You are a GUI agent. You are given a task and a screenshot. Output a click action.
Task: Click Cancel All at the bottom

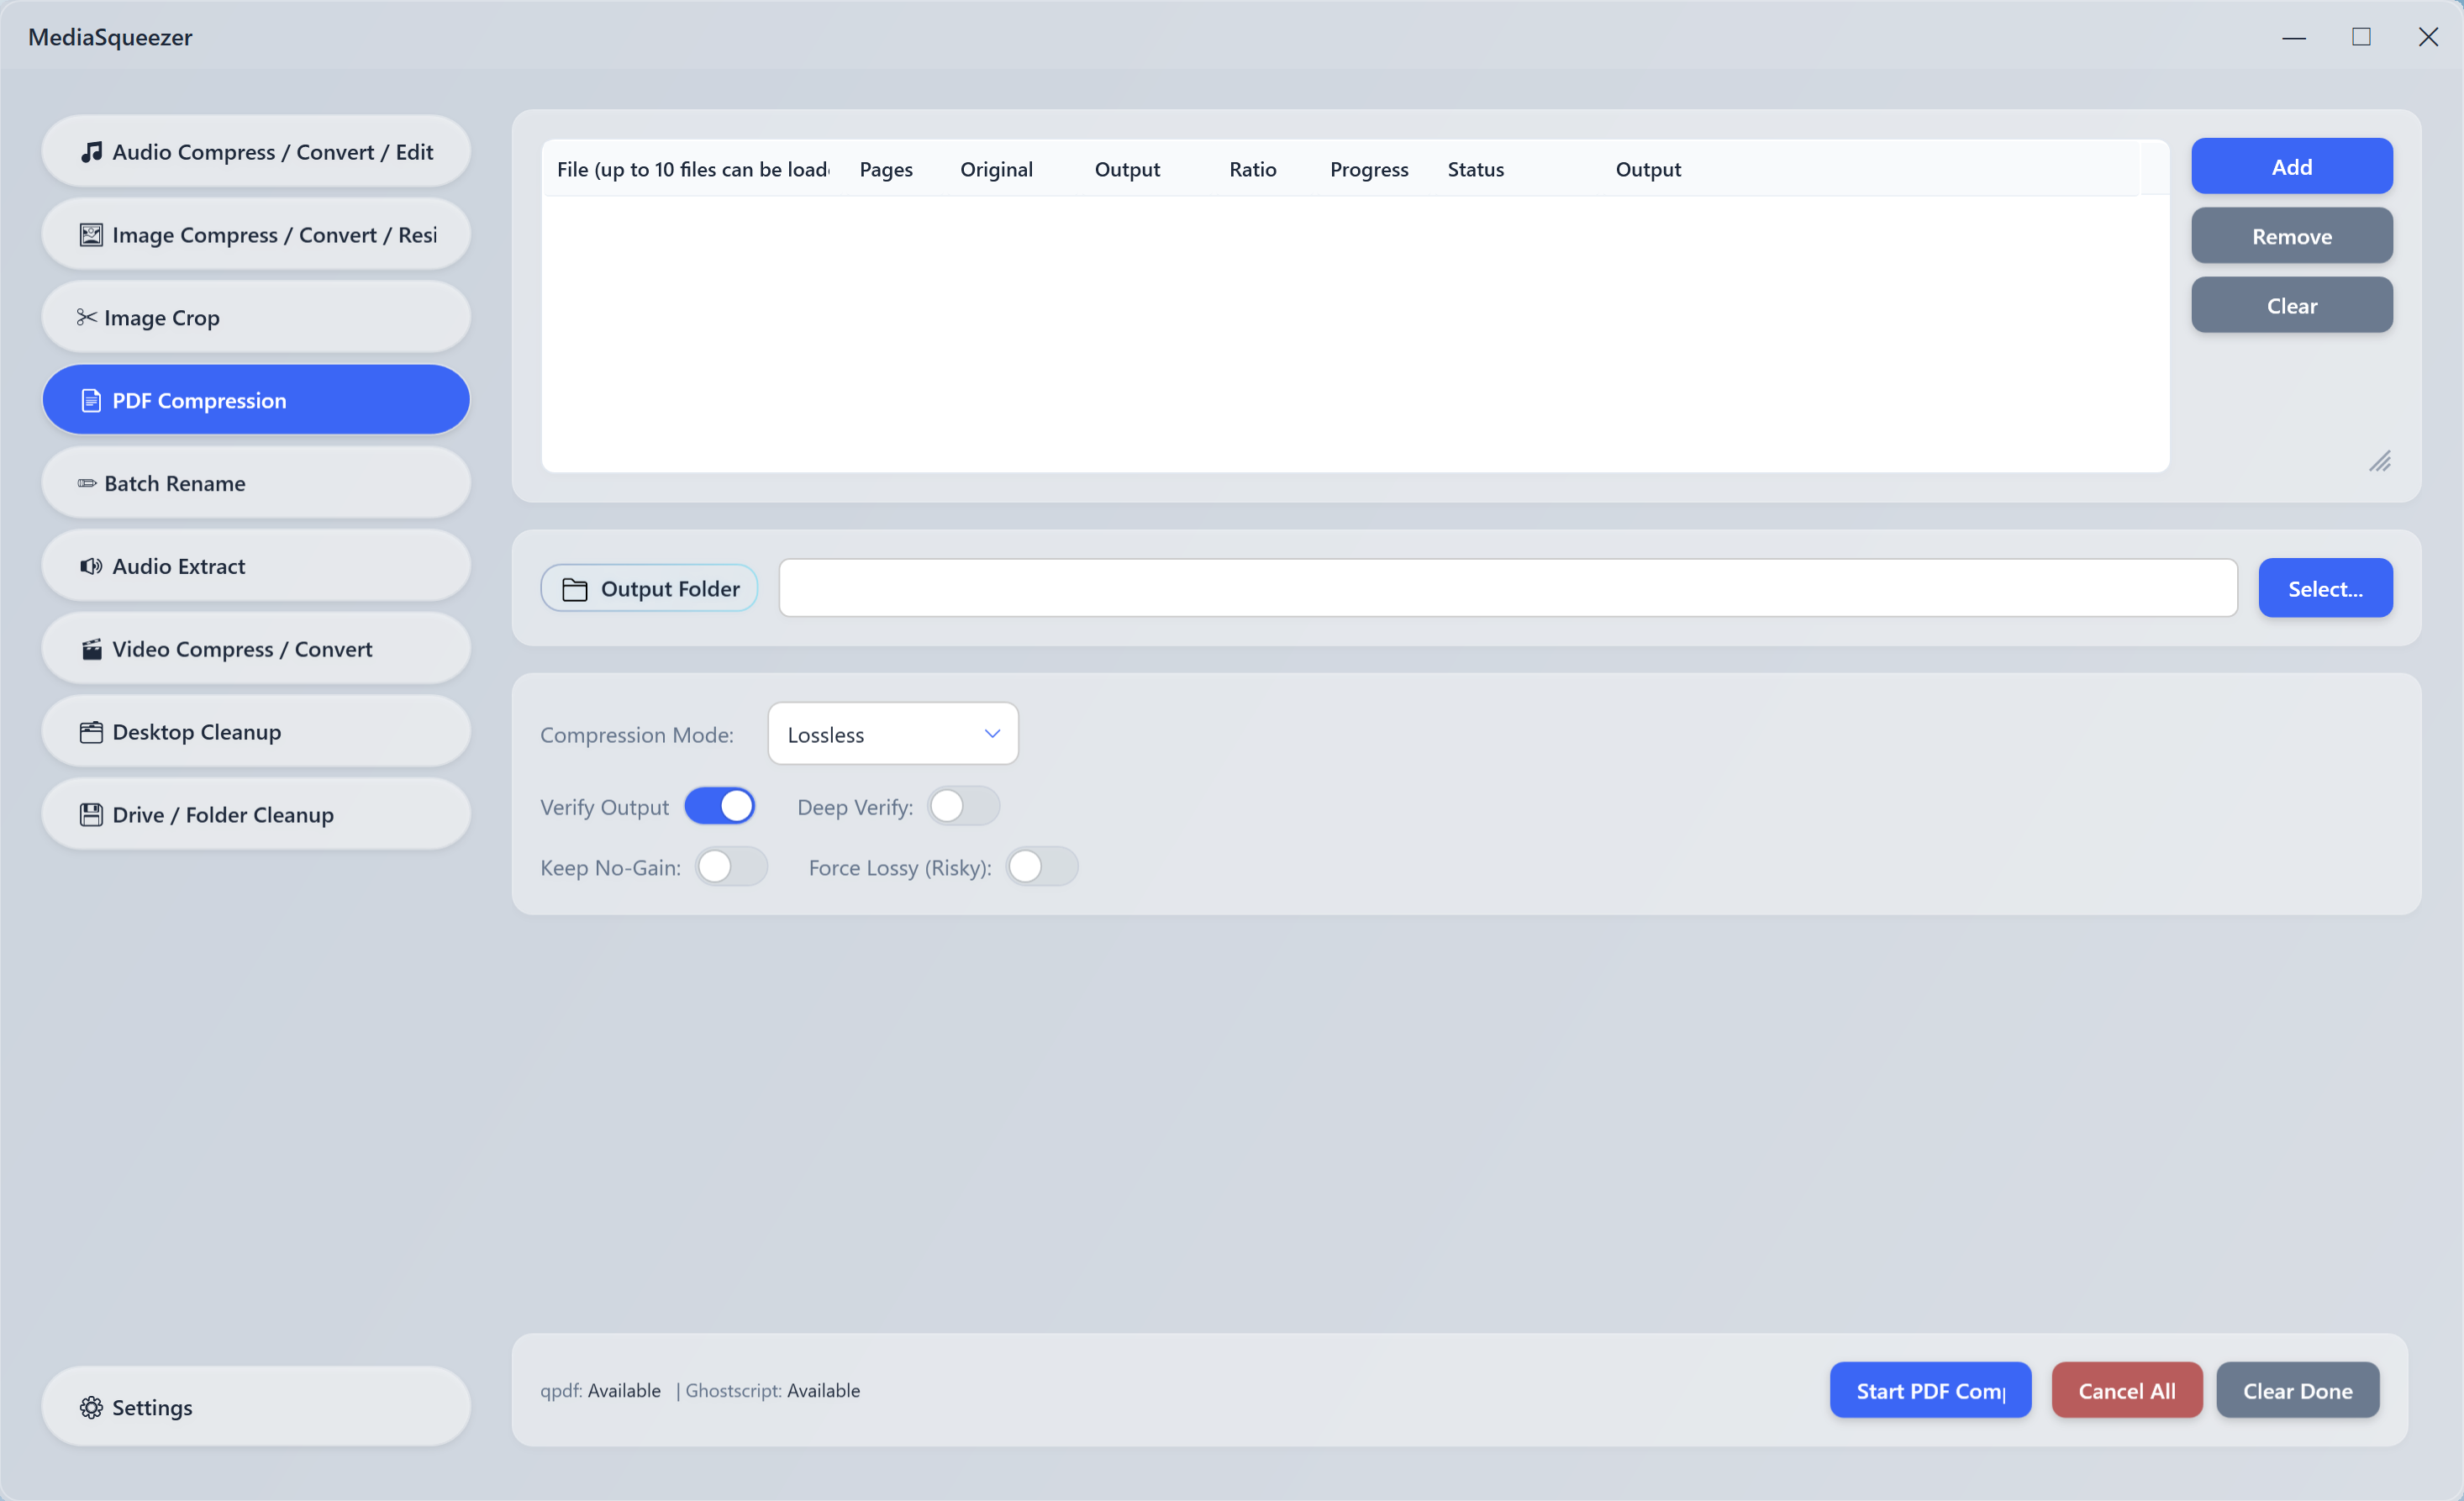(2126, 1390)
